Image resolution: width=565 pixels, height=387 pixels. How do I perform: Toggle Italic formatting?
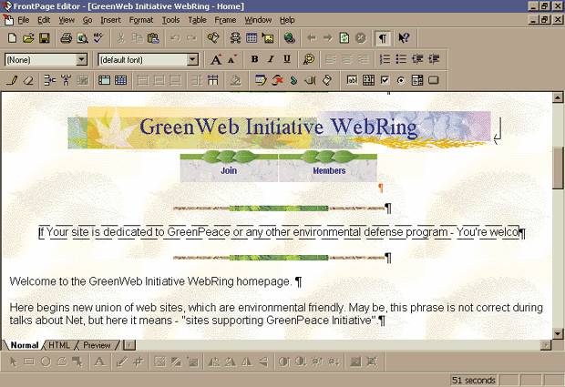[271, 59]
